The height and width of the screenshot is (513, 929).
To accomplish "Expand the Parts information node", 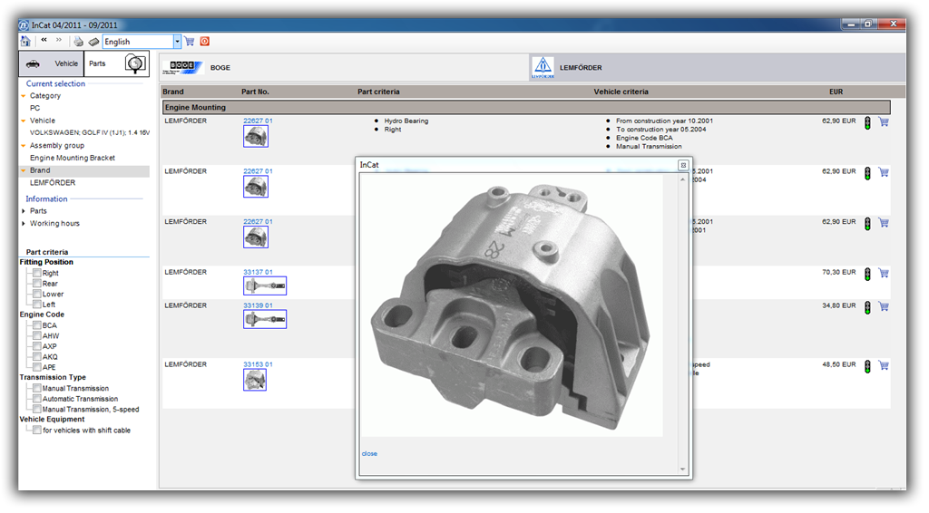I will pyautogui.click(x=23, y=211).
